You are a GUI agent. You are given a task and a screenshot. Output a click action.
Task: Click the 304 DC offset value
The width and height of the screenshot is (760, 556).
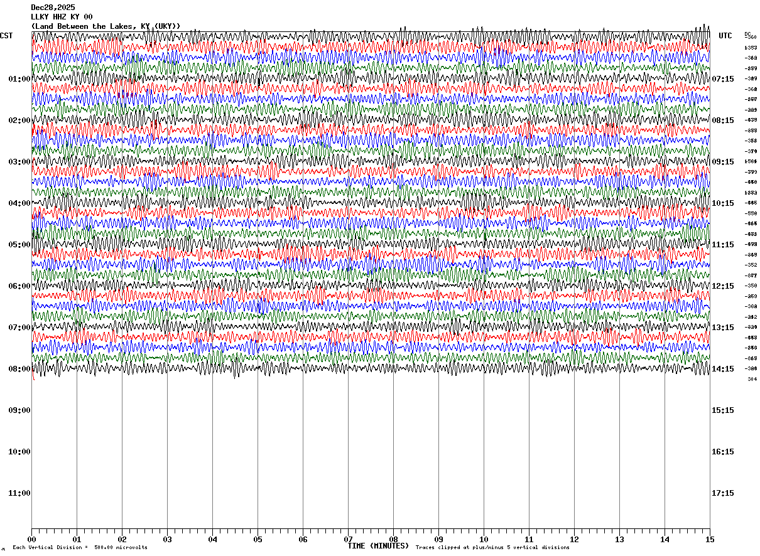[x=752, y=379]
